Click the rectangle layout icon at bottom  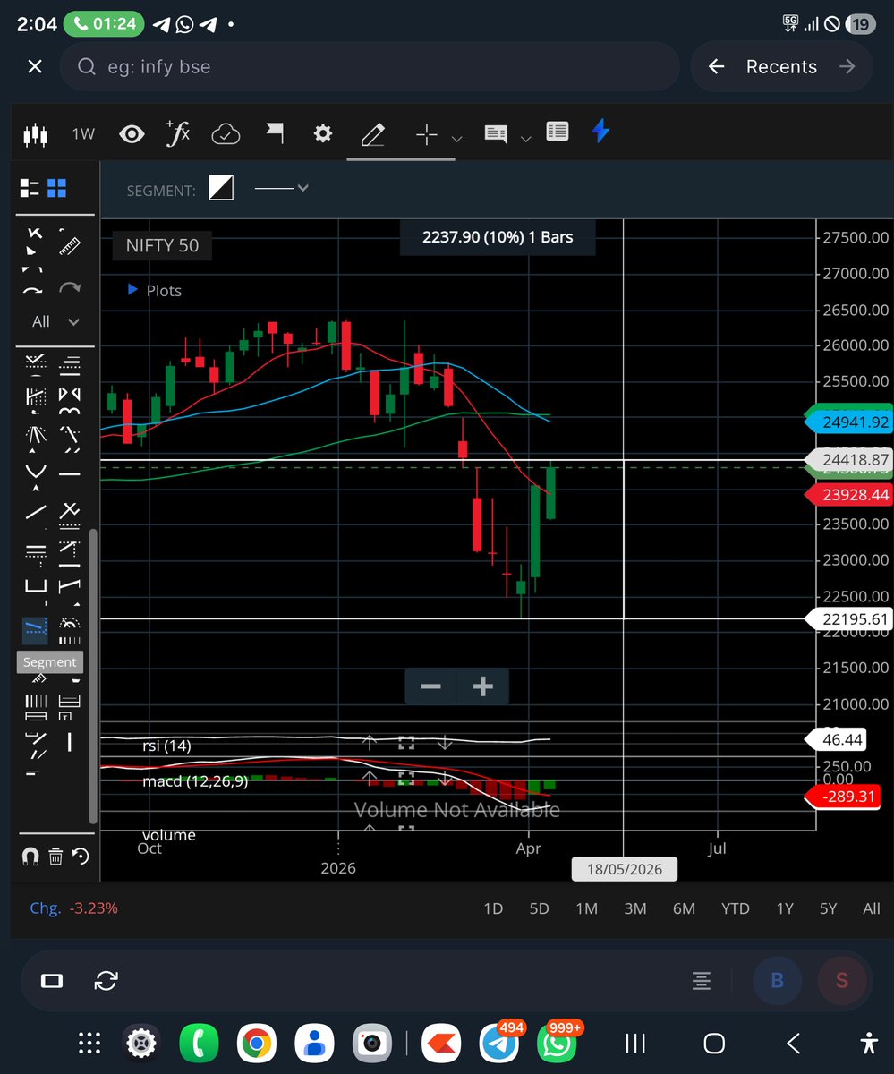click(52, 980)
